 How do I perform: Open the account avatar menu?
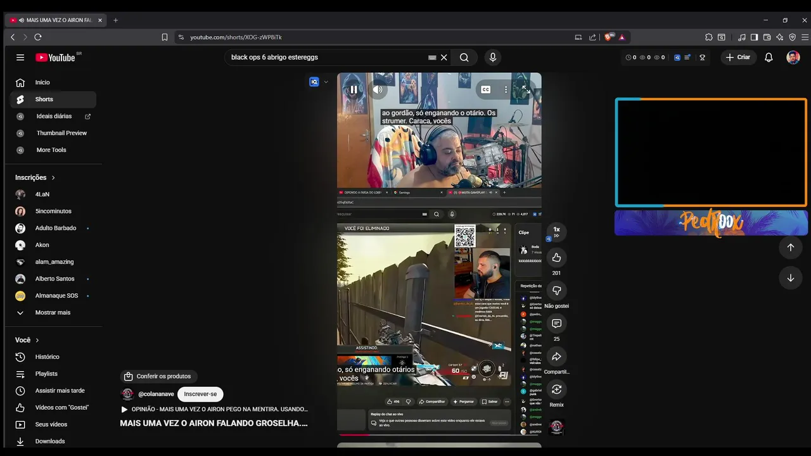(793, 57)
